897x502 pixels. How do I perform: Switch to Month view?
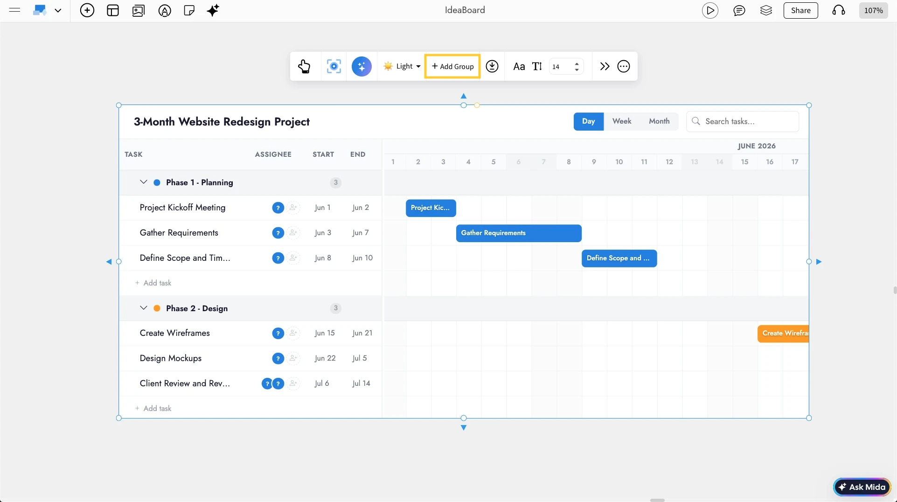pos(659,121)
